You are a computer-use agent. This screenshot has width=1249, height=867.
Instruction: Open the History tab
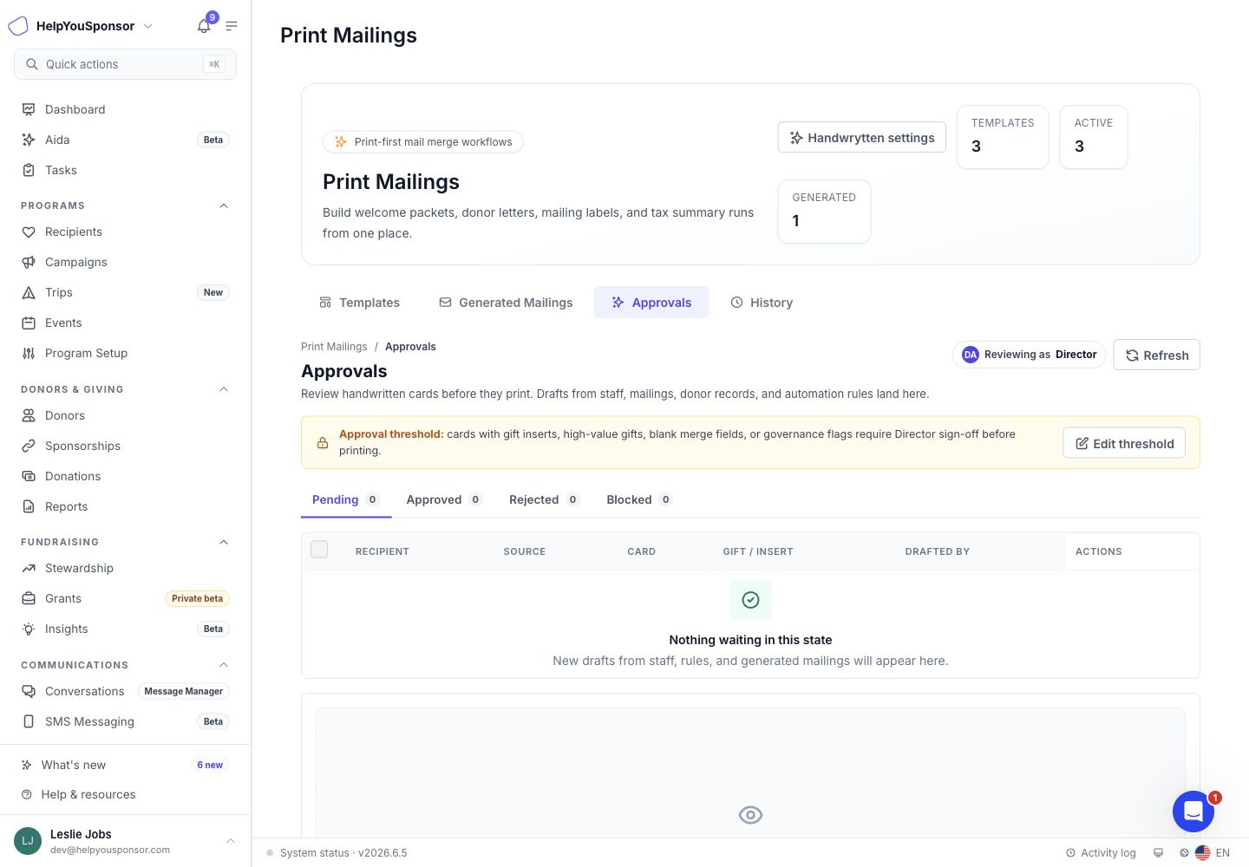pyautogui.click(x=762, y=303)
